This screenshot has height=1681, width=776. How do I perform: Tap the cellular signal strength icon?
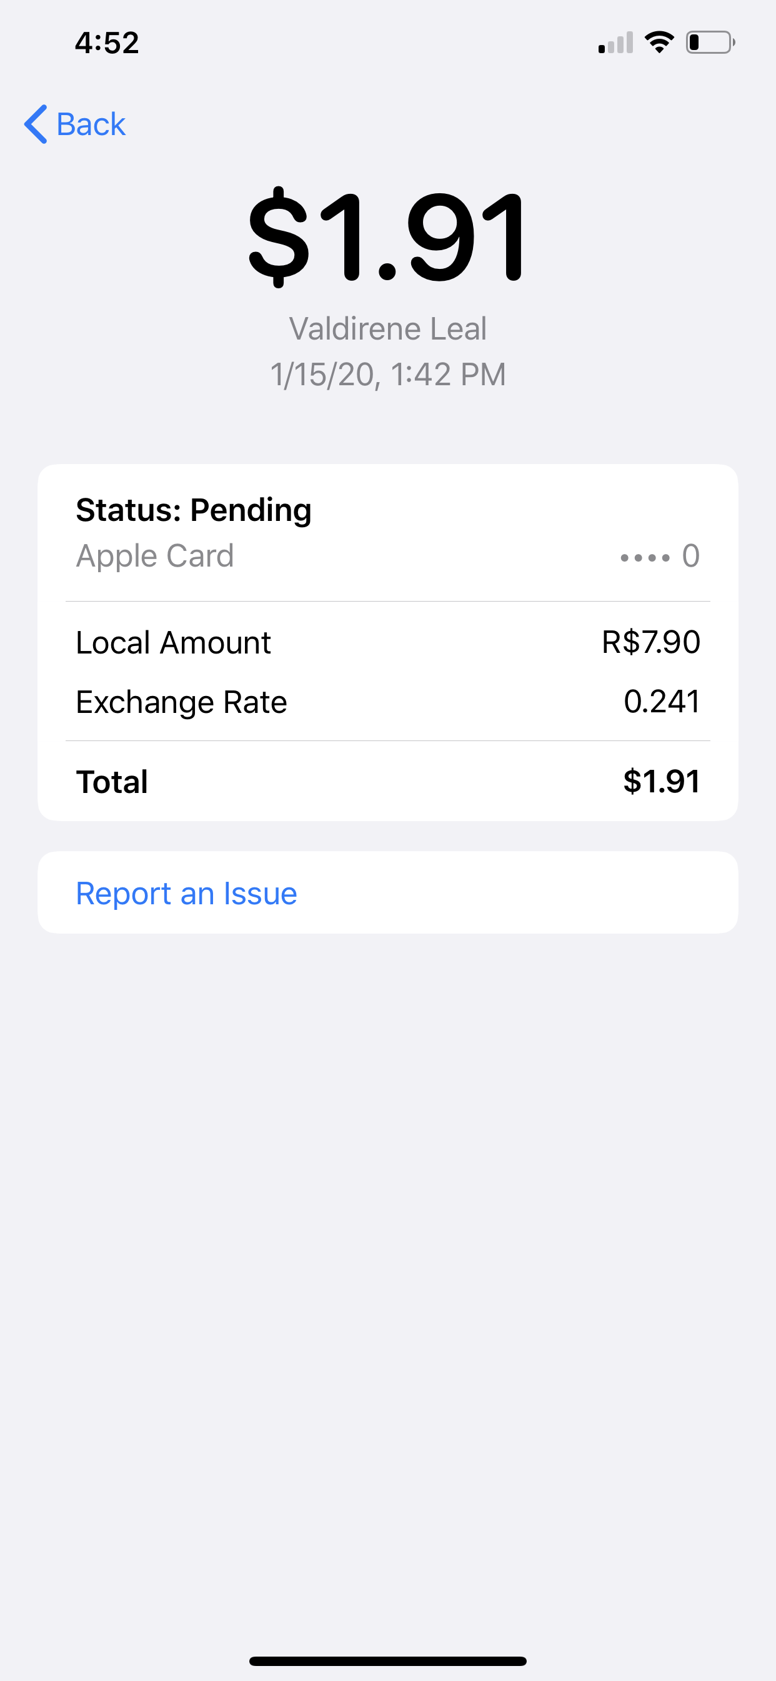615,43
